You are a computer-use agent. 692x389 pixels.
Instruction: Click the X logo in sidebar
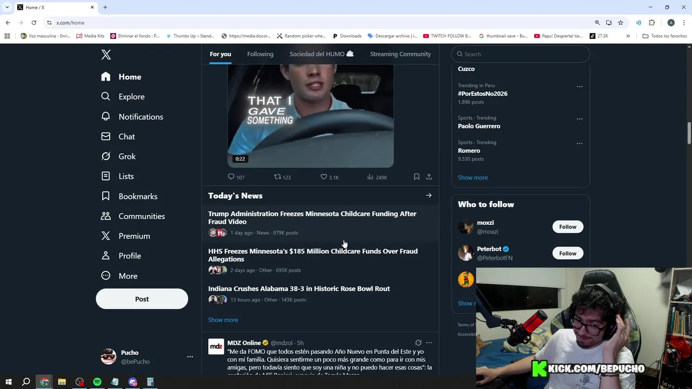106,55
